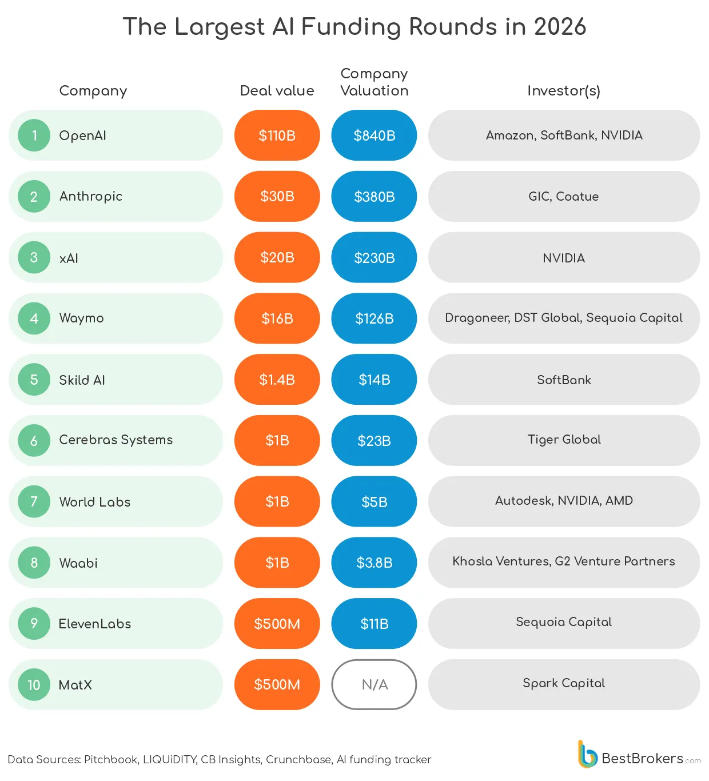Click the Data Sources footer text
The height and width of the screenshot is (781, 709).
click(220, 760)
